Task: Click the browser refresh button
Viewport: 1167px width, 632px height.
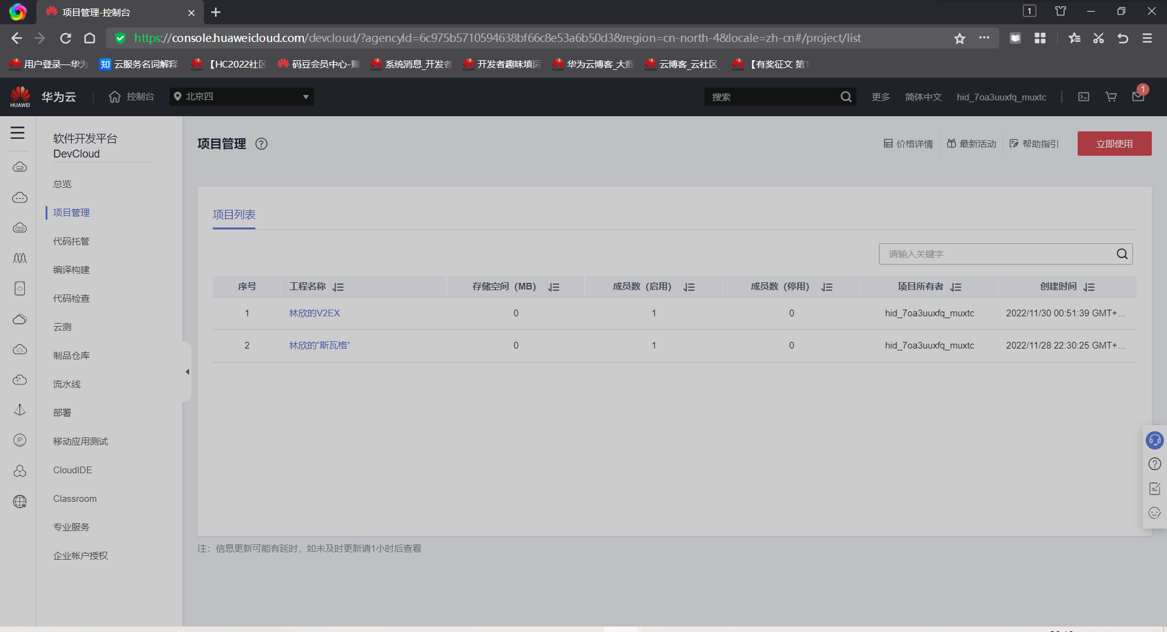Action: (66, 38)
